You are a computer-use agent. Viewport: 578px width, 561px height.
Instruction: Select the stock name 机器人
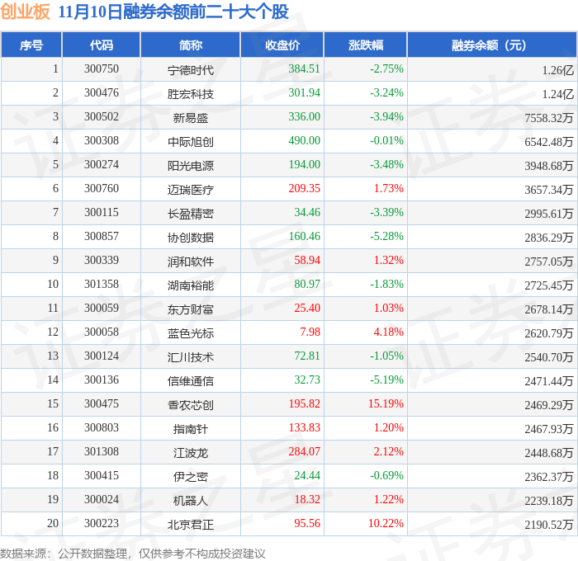click(191, 501)
